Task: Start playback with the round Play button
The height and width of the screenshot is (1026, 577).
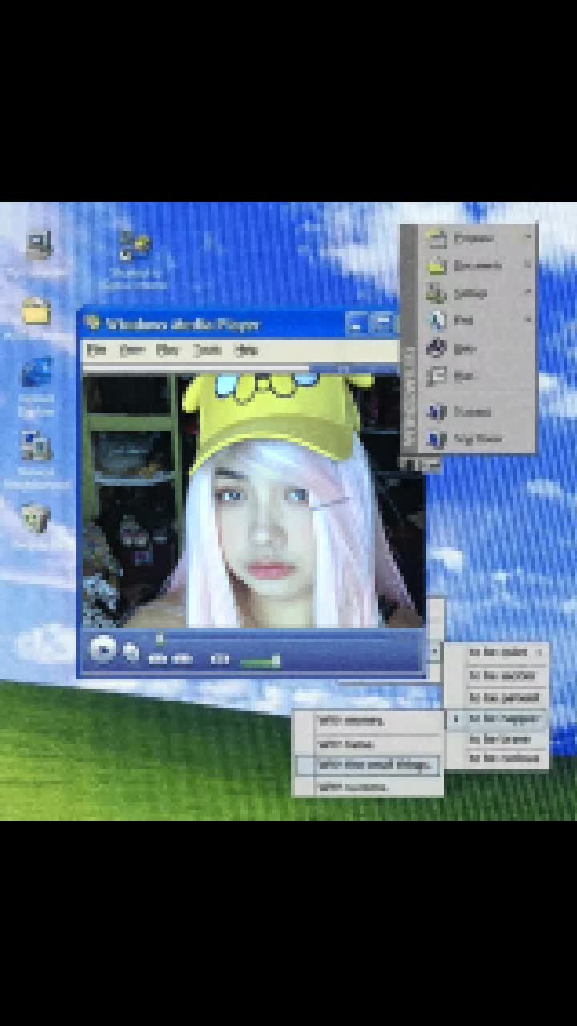Action: [103, 648]
